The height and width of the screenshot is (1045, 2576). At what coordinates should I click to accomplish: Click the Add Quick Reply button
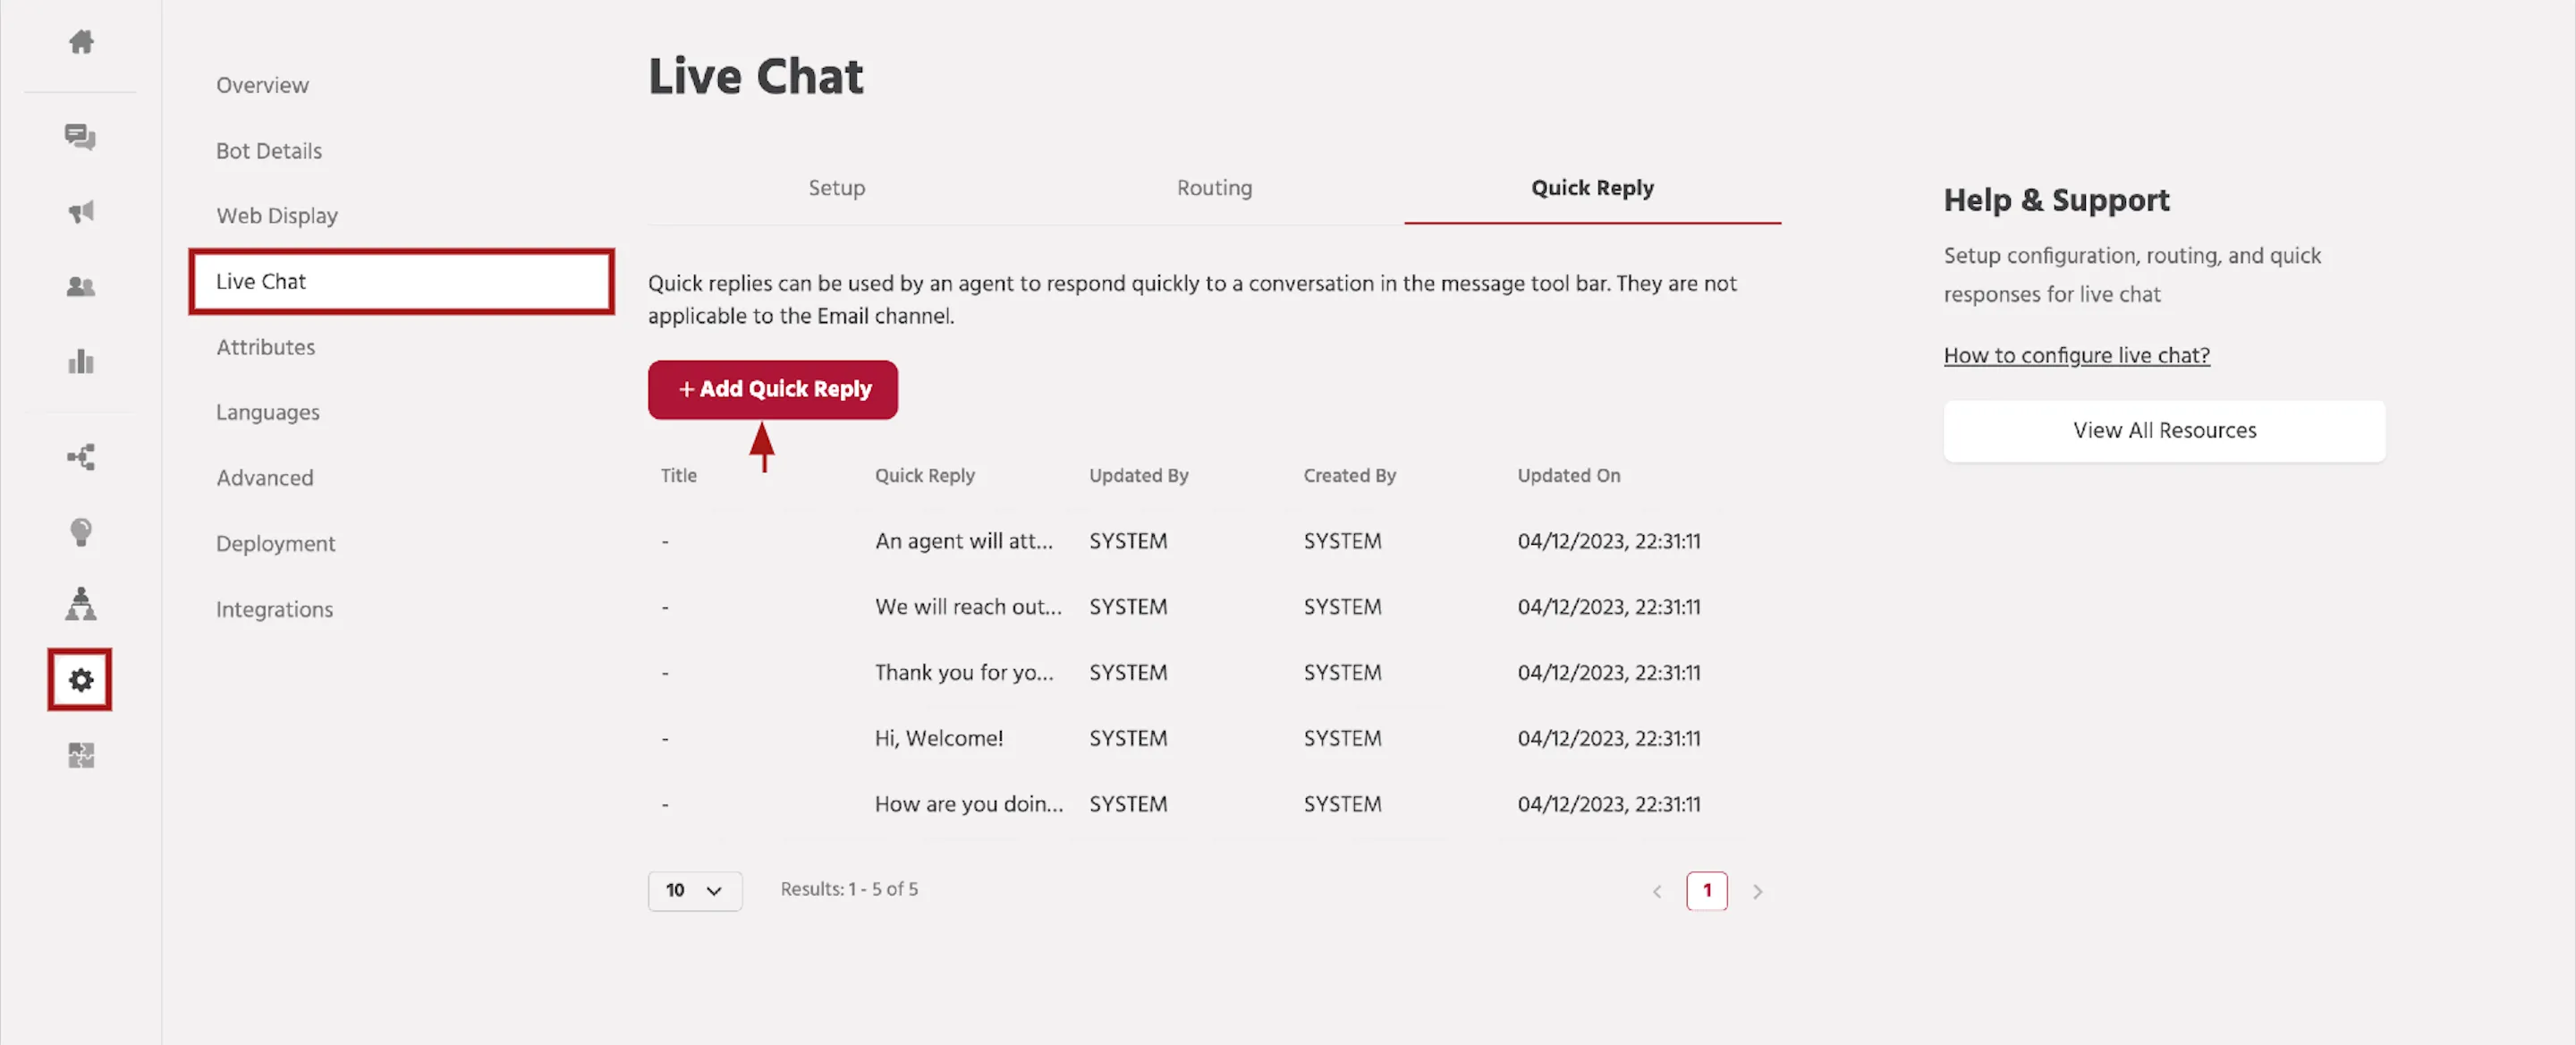click(x=772, y=389)
